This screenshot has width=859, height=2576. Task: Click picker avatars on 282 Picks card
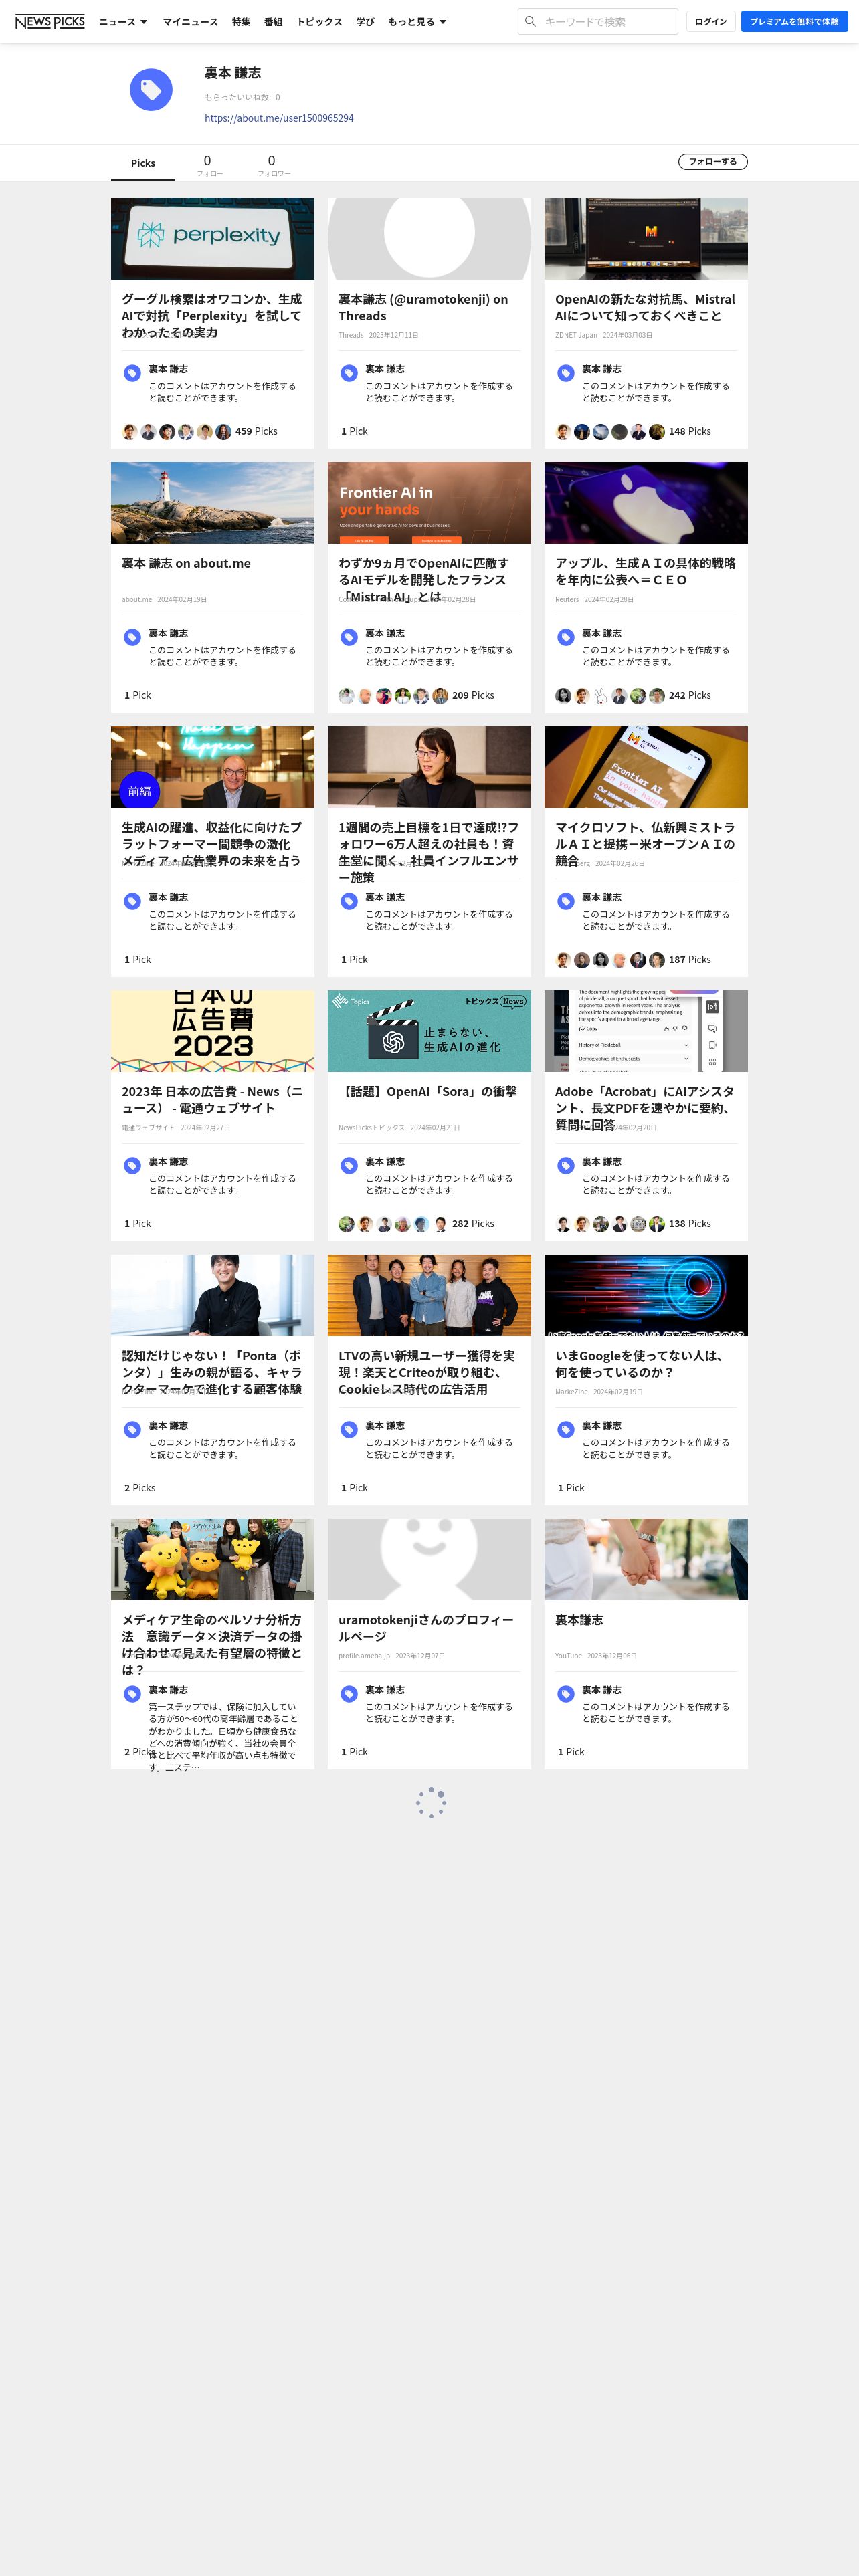coord(393,1224)
